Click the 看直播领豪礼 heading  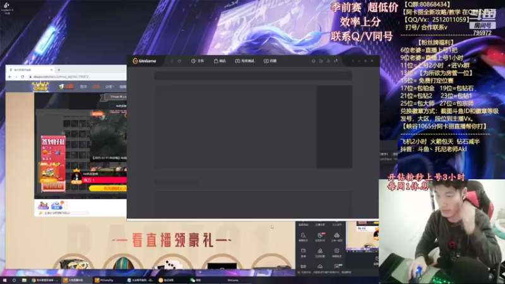pyautogui.click(x=172, y=240)
